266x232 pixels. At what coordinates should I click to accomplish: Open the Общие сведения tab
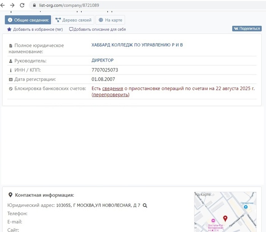tap(28, 20)
